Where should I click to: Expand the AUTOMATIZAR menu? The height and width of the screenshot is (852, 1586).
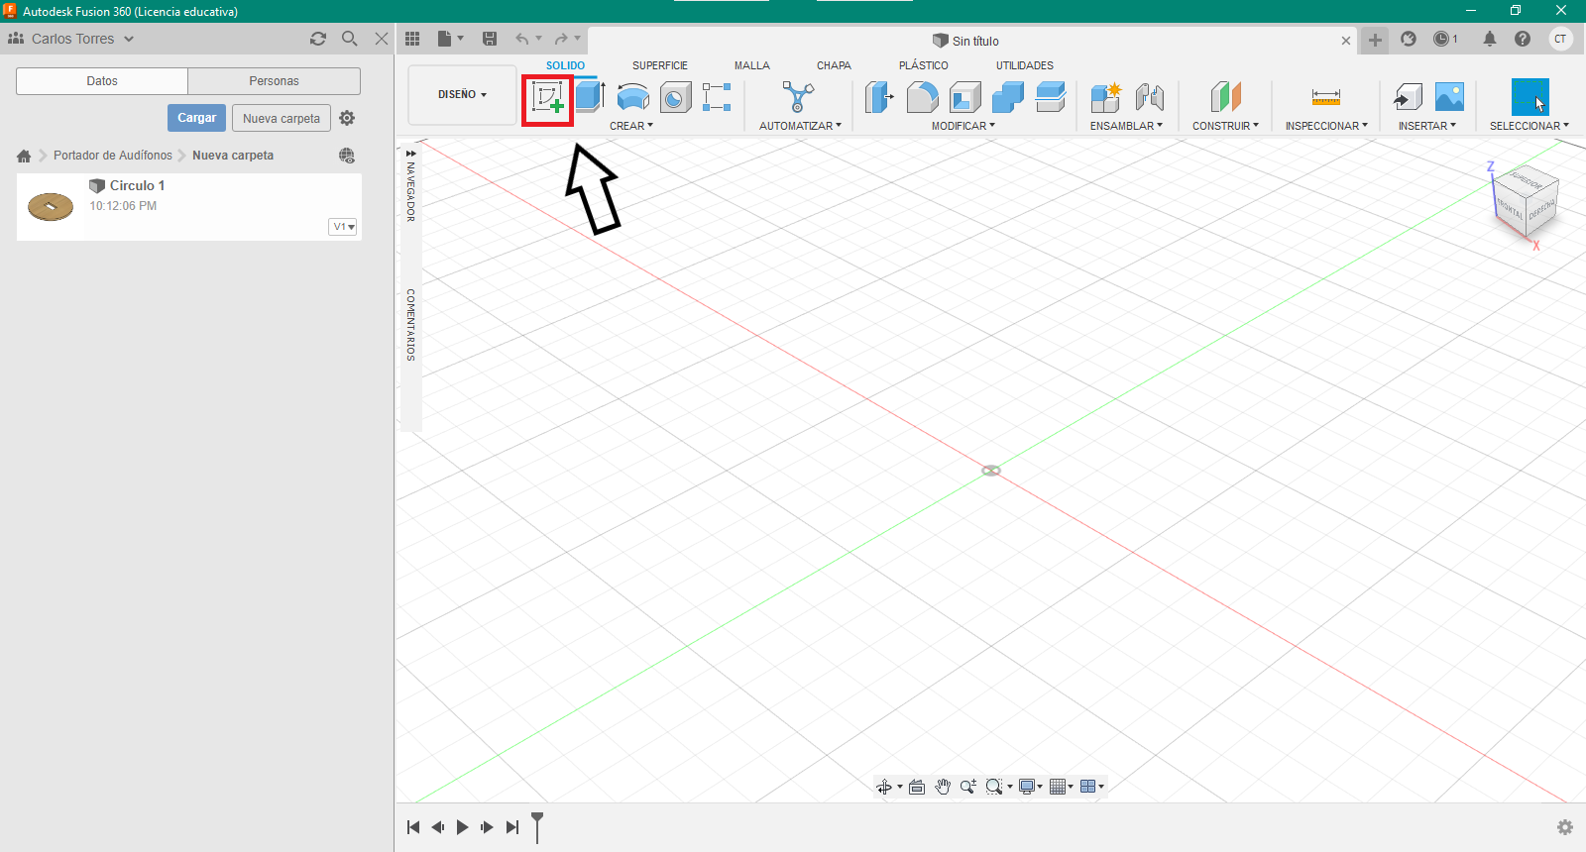800,126
